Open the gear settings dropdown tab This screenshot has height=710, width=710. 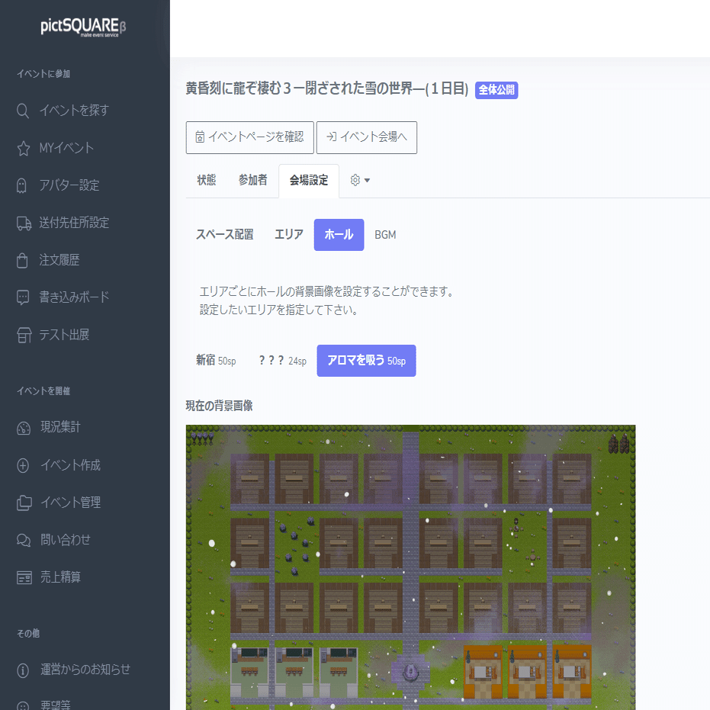(x=360, y=180)
